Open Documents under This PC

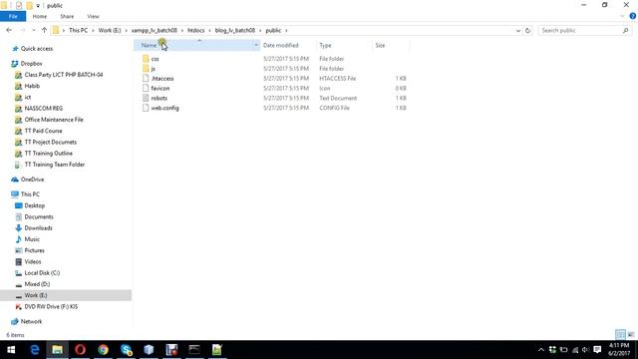[x=39, y=217]
